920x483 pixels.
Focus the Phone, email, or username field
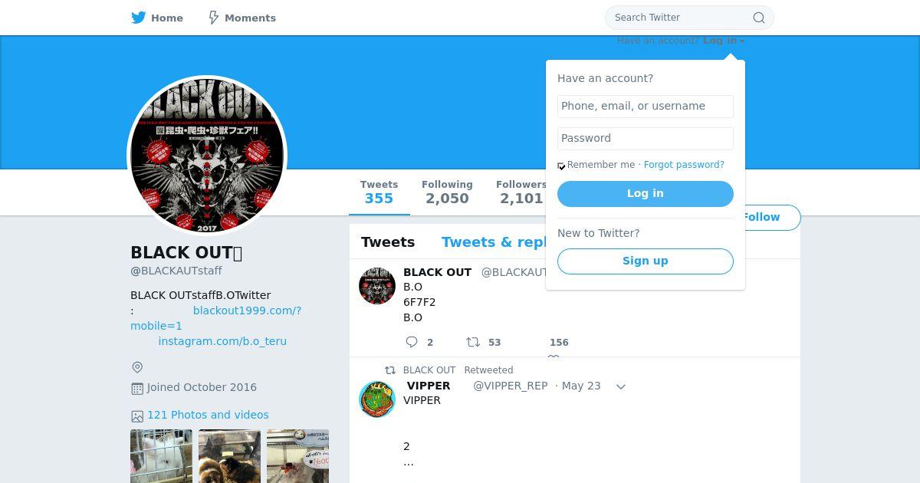tap(646, 106)
